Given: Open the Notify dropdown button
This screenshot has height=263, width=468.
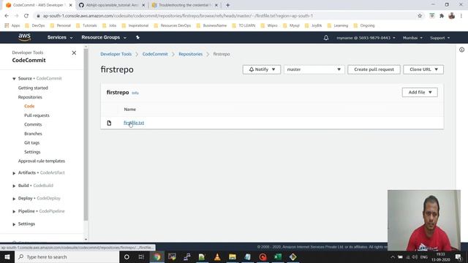Looking at the screenshot, I should click(262, 69).
